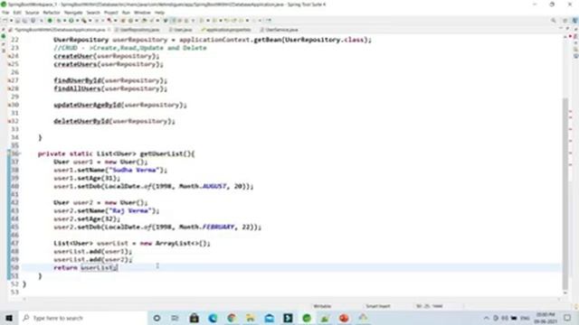Switch to the UserRepository.java tab
This screenshot has height=325, width=579.
(x=137, y=30)
